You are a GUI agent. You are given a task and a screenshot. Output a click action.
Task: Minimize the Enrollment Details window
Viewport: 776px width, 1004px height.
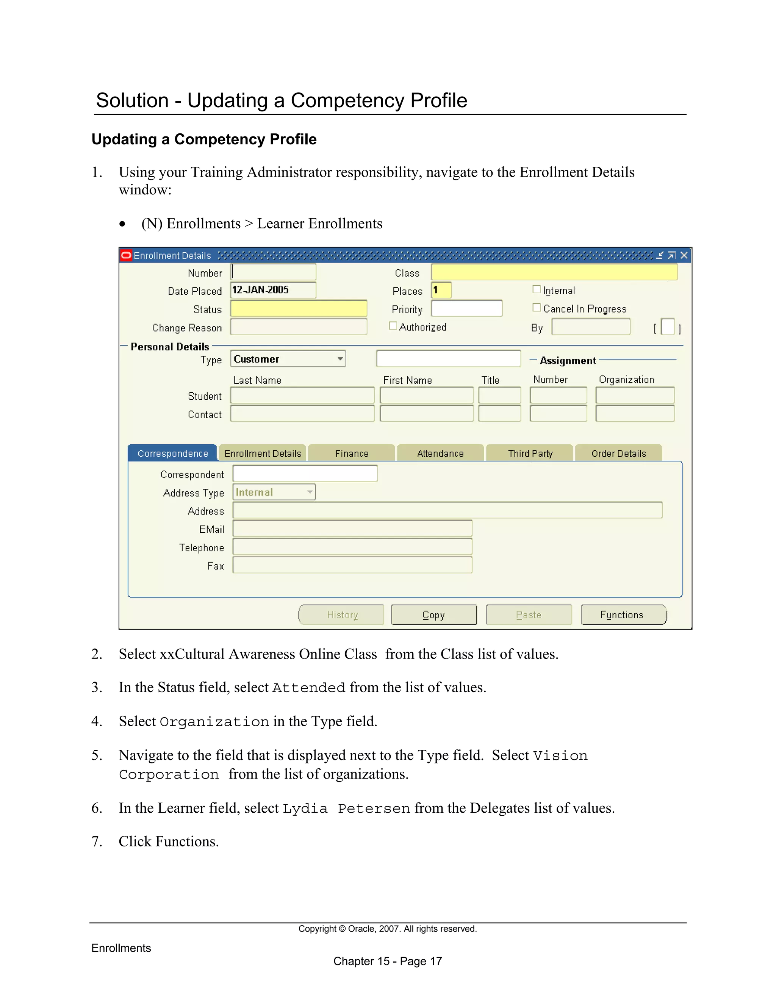point(660,255)
